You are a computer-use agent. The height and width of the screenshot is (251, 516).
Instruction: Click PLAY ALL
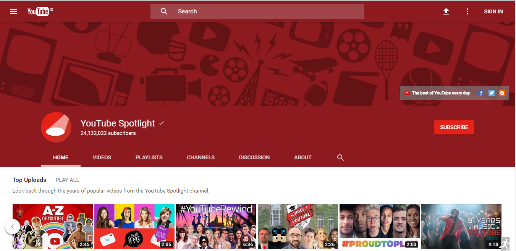point(67,180)
